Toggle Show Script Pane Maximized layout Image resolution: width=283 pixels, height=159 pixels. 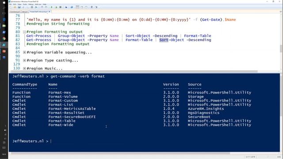click(86, 7)
